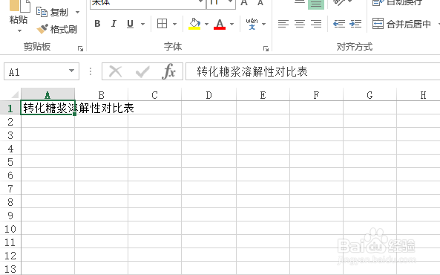
Task: Select row 5 header
Action: pos(10,162)
